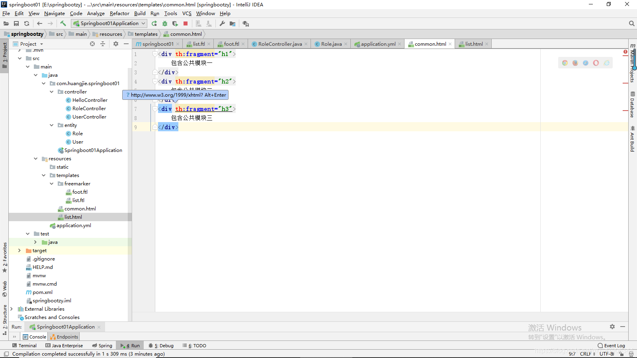Screen dimensions: 637x358
Task: Open the Ant Build side panel
Action: click(x=632, y=139)
